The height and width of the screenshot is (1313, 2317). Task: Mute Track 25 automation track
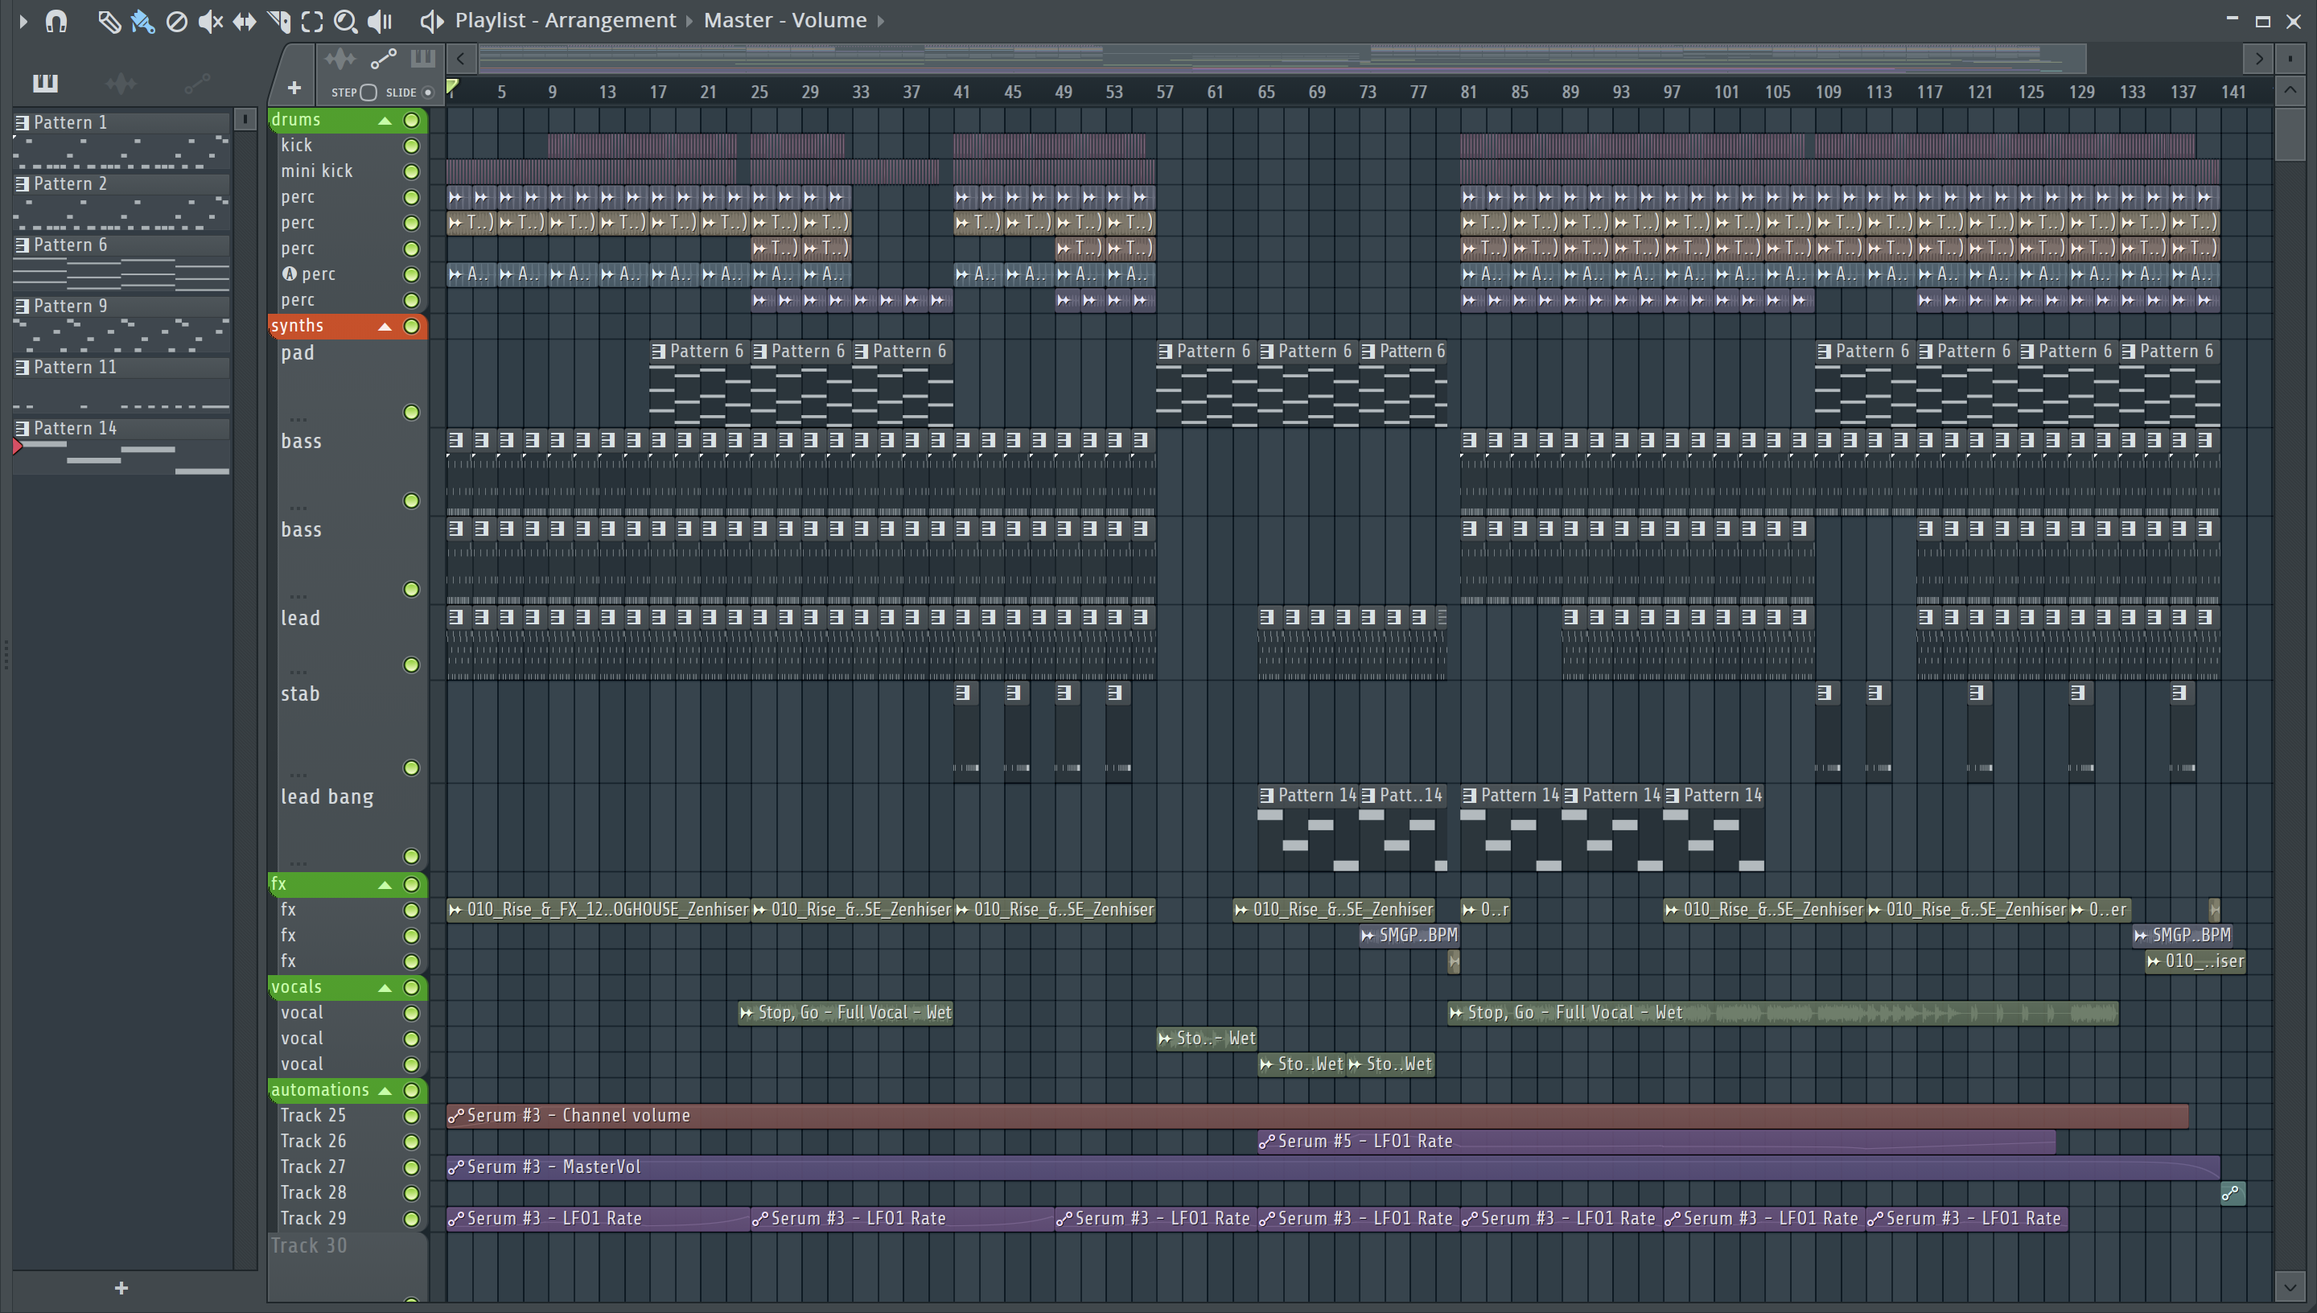point(411,1116)
